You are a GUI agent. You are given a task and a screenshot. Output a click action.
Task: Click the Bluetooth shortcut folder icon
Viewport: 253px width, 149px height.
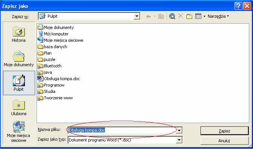pos(40,66)
